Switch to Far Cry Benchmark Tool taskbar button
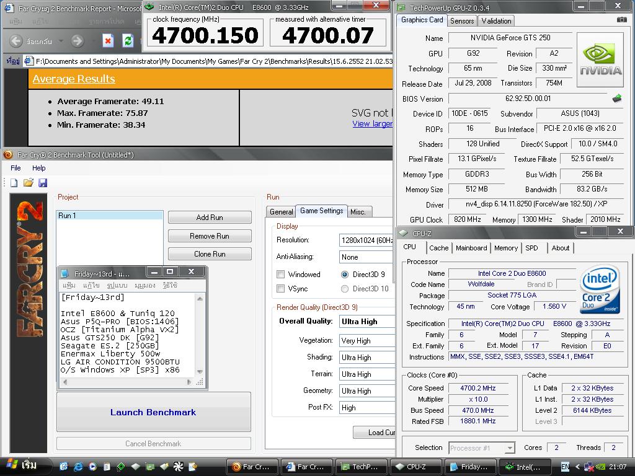Viewport: 635px width, 476px height. click(x=252, y=467)
